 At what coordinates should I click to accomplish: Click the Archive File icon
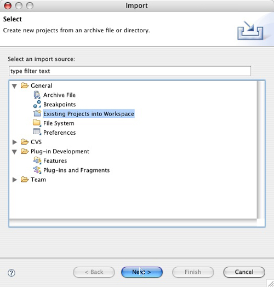coord(37,95)
